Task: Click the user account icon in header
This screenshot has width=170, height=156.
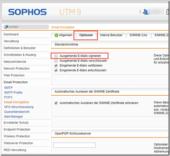Action: pyautogui.click(x=146, y=12)
